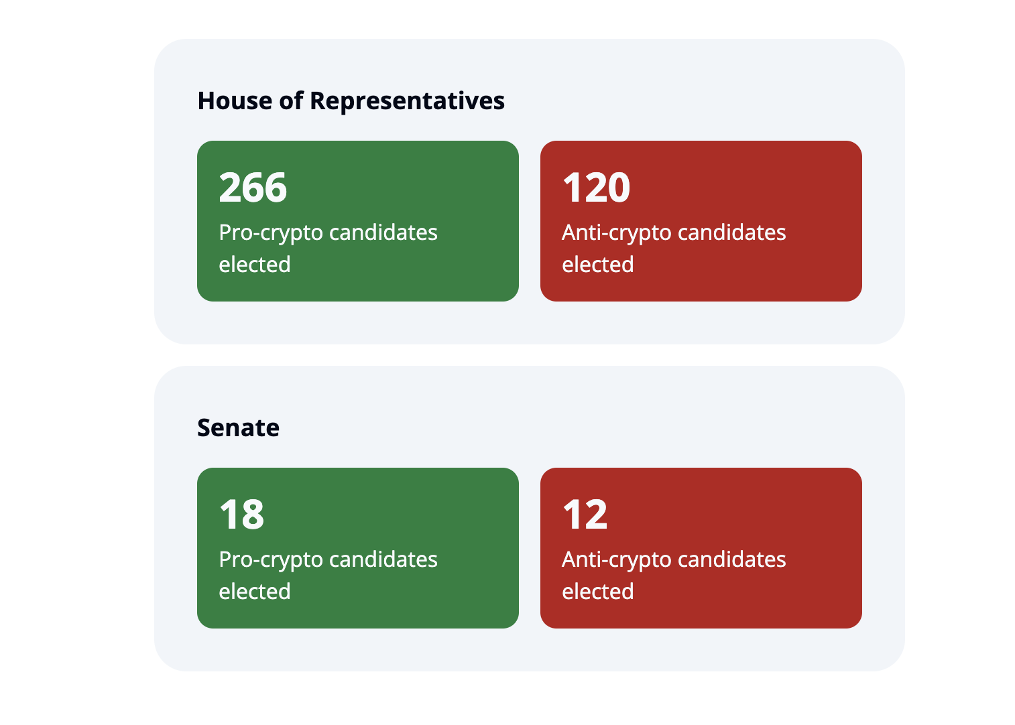Screen dimensions: 1015x725
Task: Click 'Anti-crypto candidates' text in Senate card
Action: (674, 560)
